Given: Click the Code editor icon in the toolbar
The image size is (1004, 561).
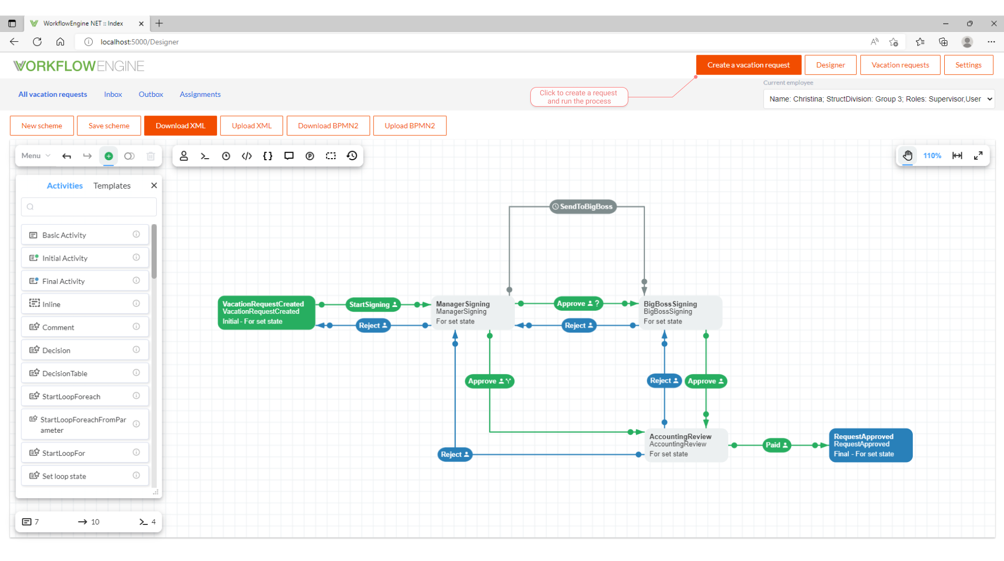Looking at the screenshot, I should coord(246,156).
